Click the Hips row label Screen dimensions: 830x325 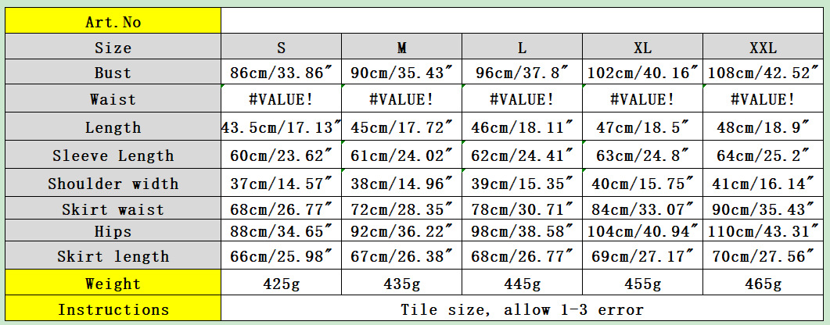click(113, 231)
